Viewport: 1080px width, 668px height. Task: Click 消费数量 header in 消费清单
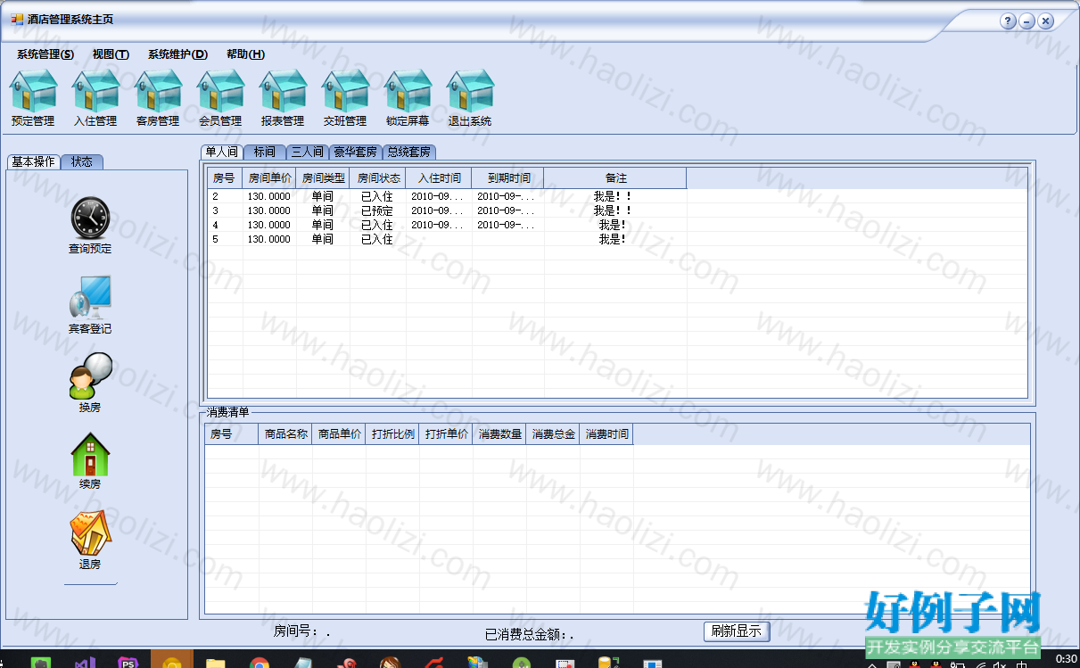(x=499, y=434)
